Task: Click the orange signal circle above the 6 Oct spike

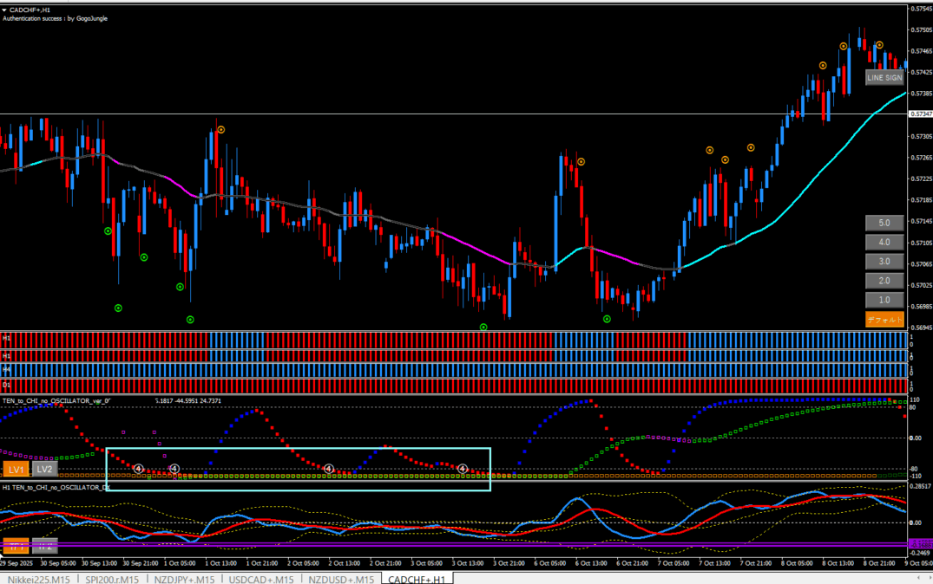Action: (581, 161)
